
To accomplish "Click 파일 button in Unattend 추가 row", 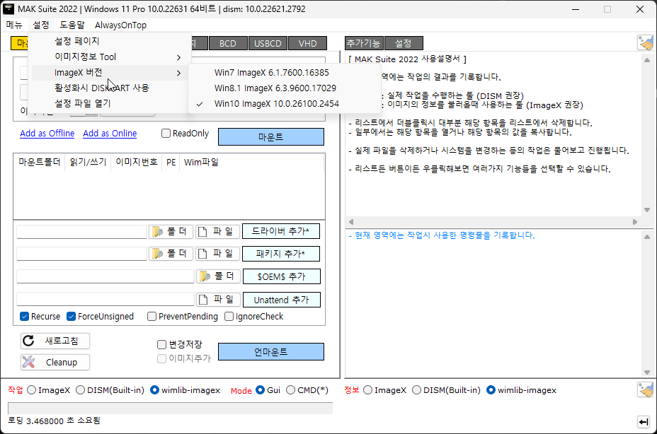I will [218, 300].
